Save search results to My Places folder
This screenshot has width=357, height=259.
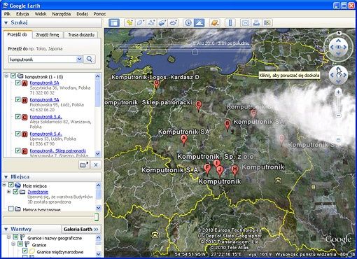pyautogui.click(x=84, y=164)
